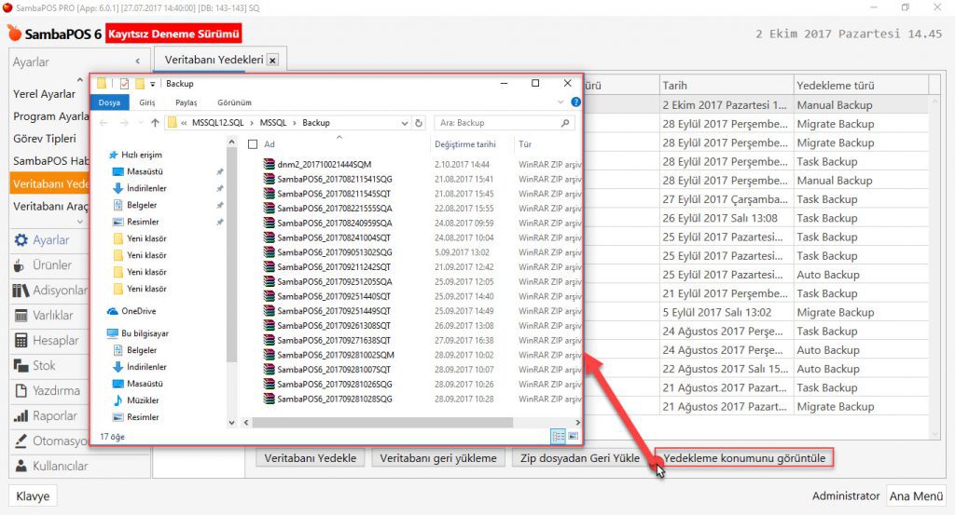
Task: Open Giriş ribbon tab
Action: 146,102
